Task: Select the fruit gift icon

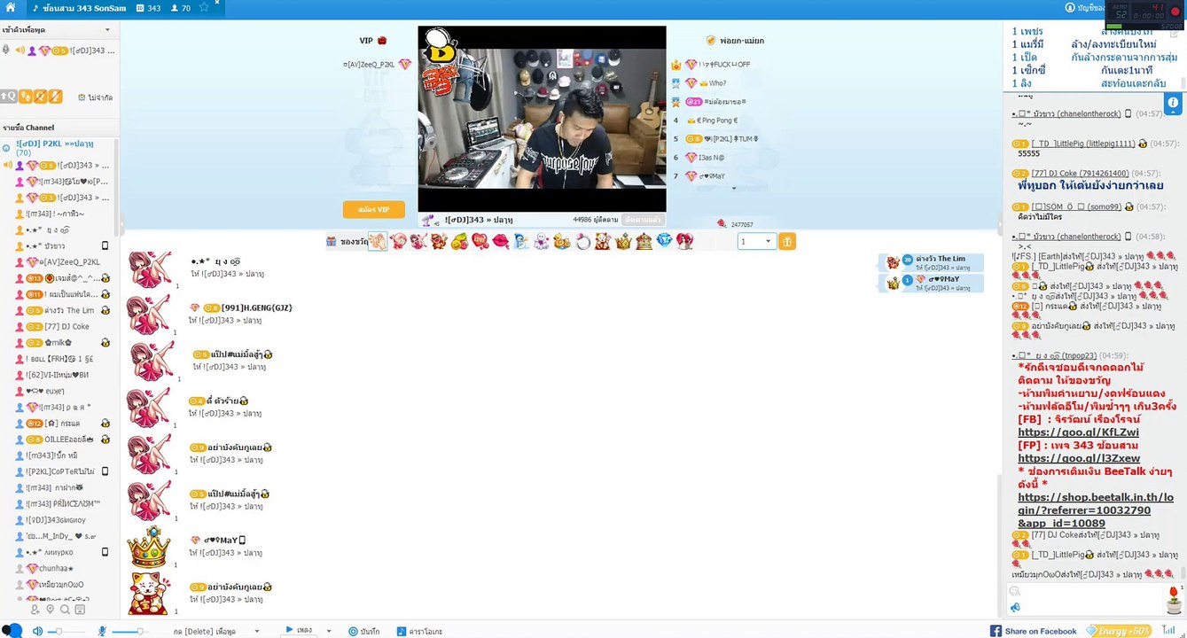Action: [459, 241]
